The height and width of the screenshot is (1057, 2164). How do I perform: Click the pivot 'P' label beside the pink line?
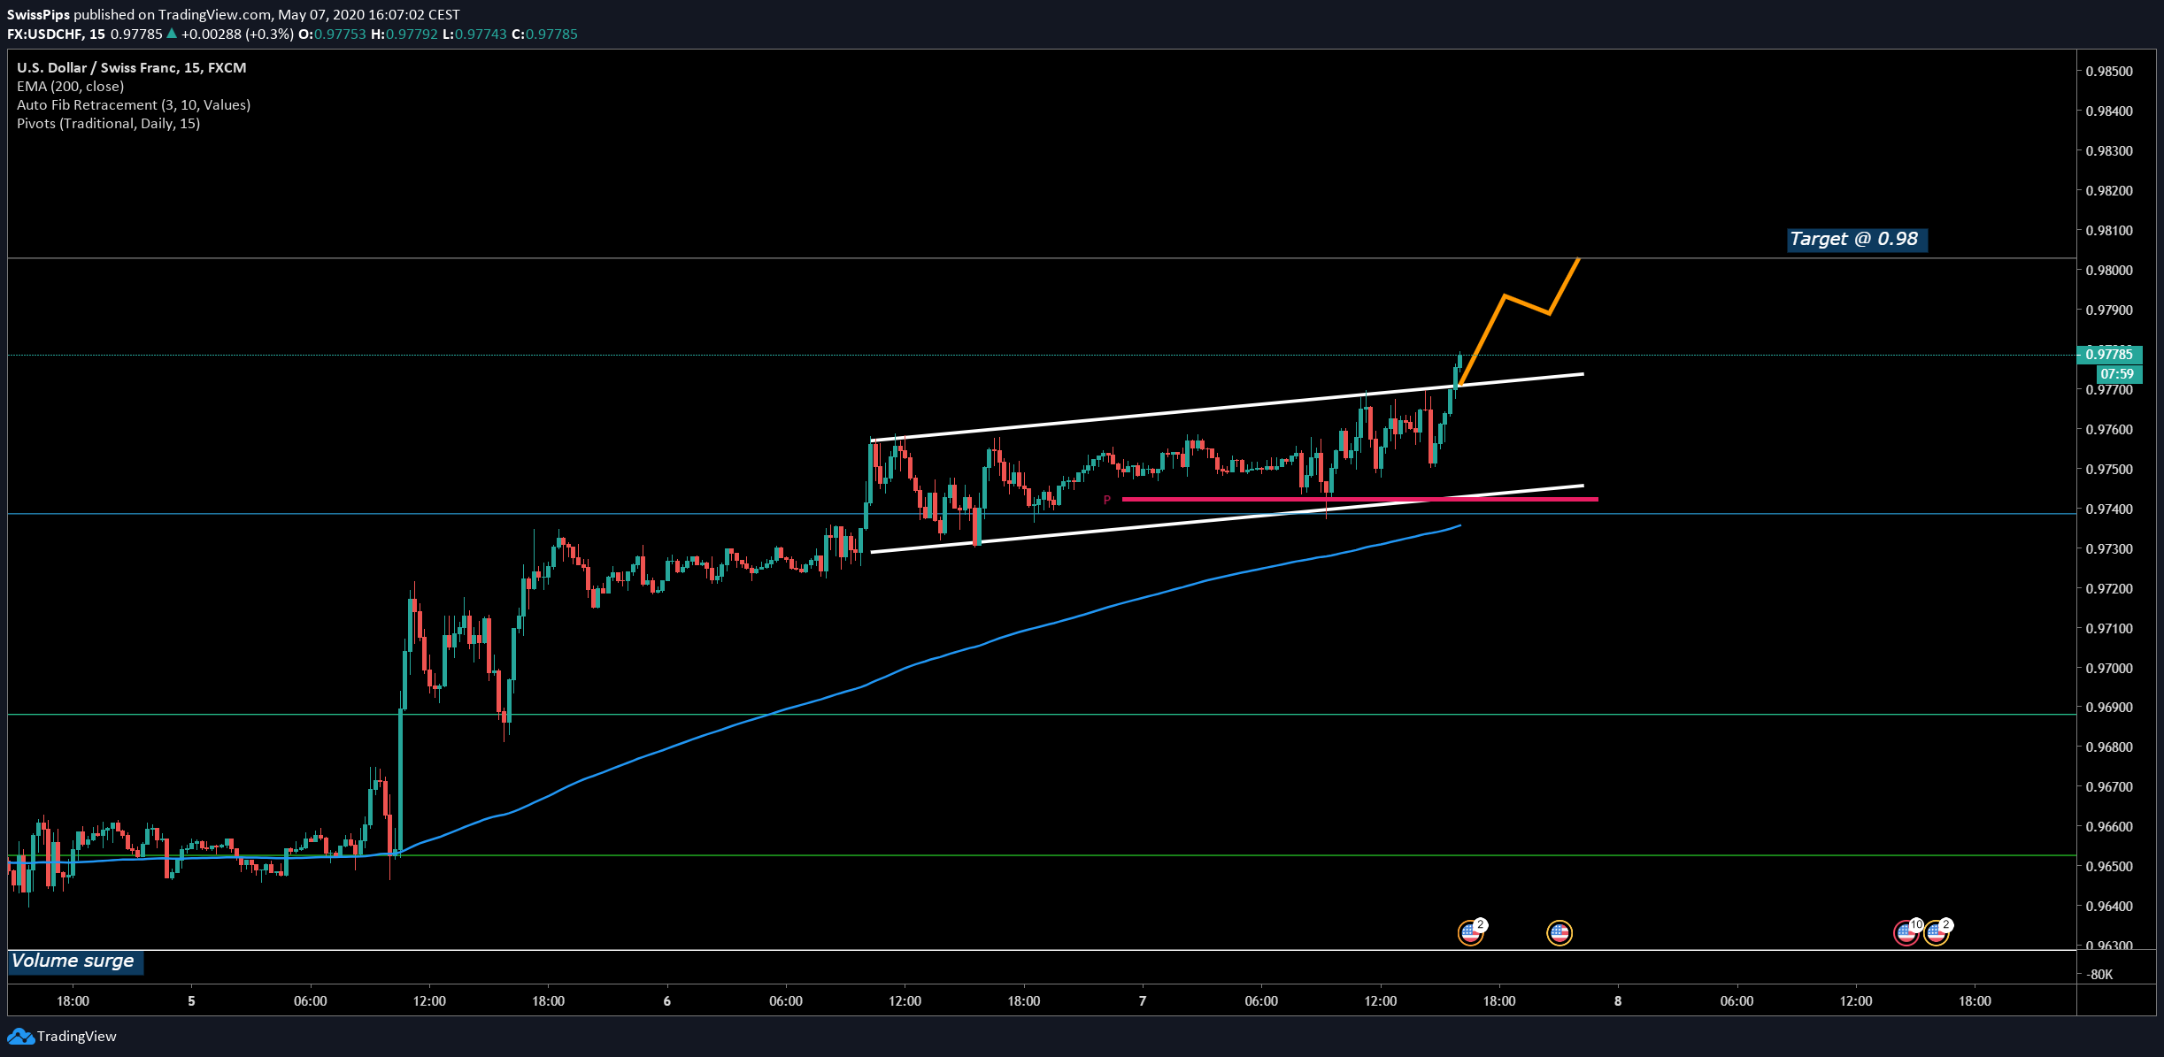coord(1106,501)
